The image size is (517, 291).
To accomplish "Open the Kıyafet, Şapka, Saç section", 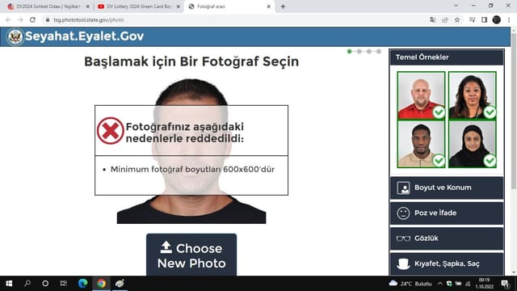I will pos(447,264).
